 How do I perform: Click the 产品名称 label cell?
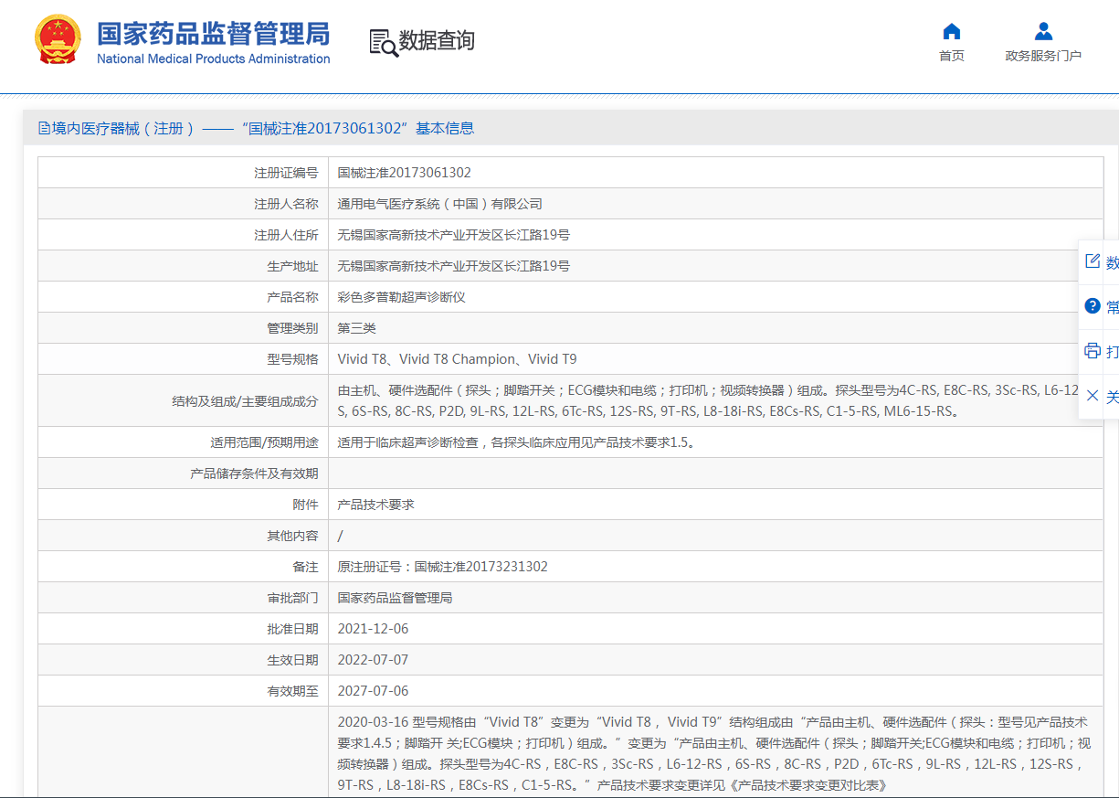coord(183,297)
